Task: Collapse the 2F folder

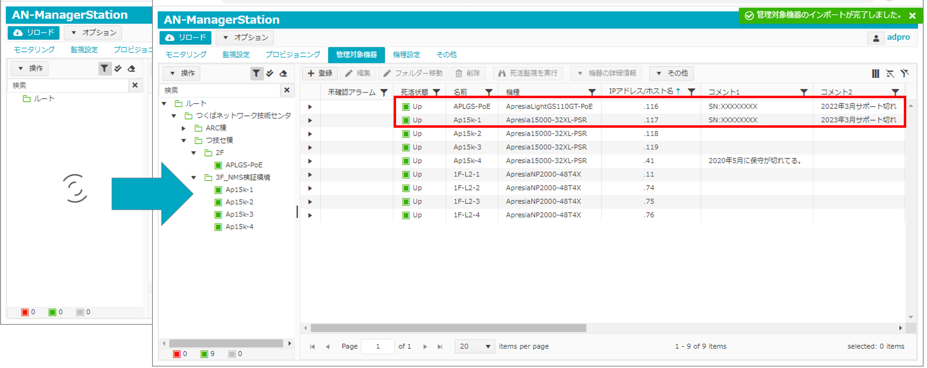Action: [x=194, y=153]
